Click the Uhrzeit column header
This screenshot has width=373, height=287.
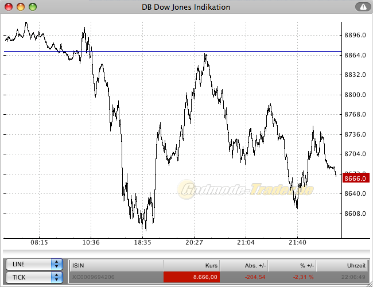[x=342, y=266]
